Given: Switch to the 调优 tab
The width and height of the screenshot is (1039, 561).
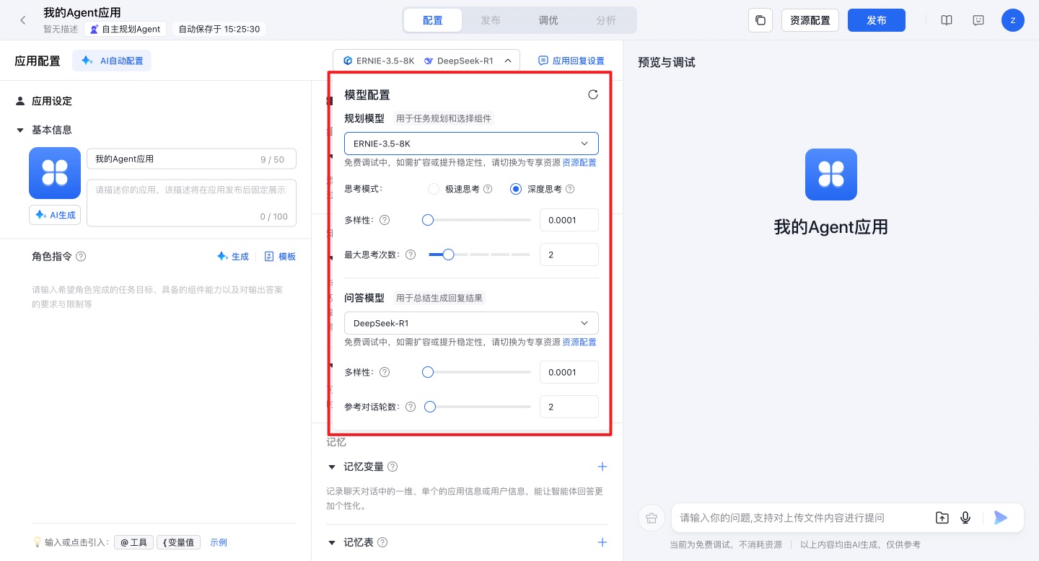Looking at the screenshot, I should pos(548,20).
